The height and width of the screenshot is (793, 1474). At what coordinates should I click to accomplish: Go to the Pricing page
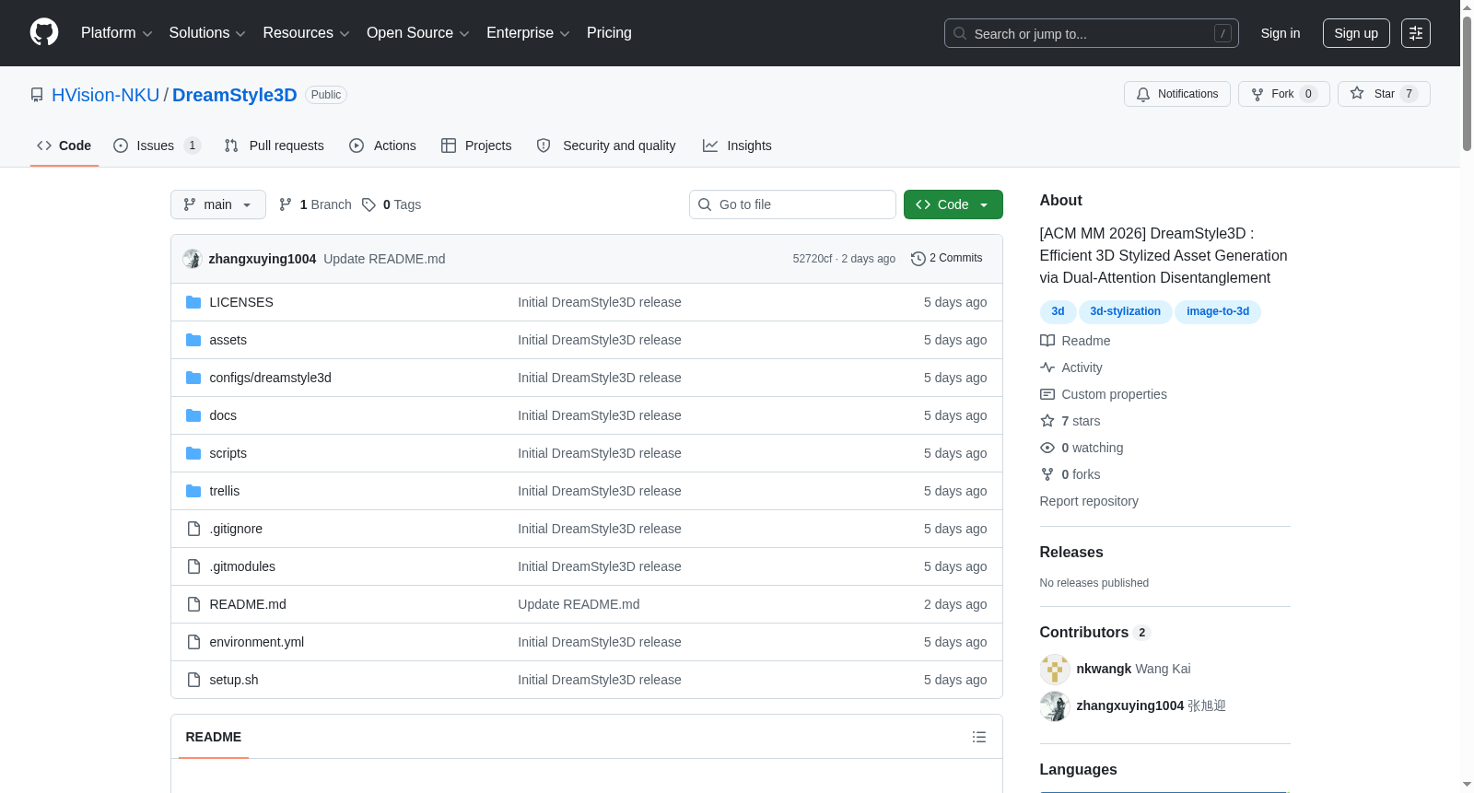[609, 33]
